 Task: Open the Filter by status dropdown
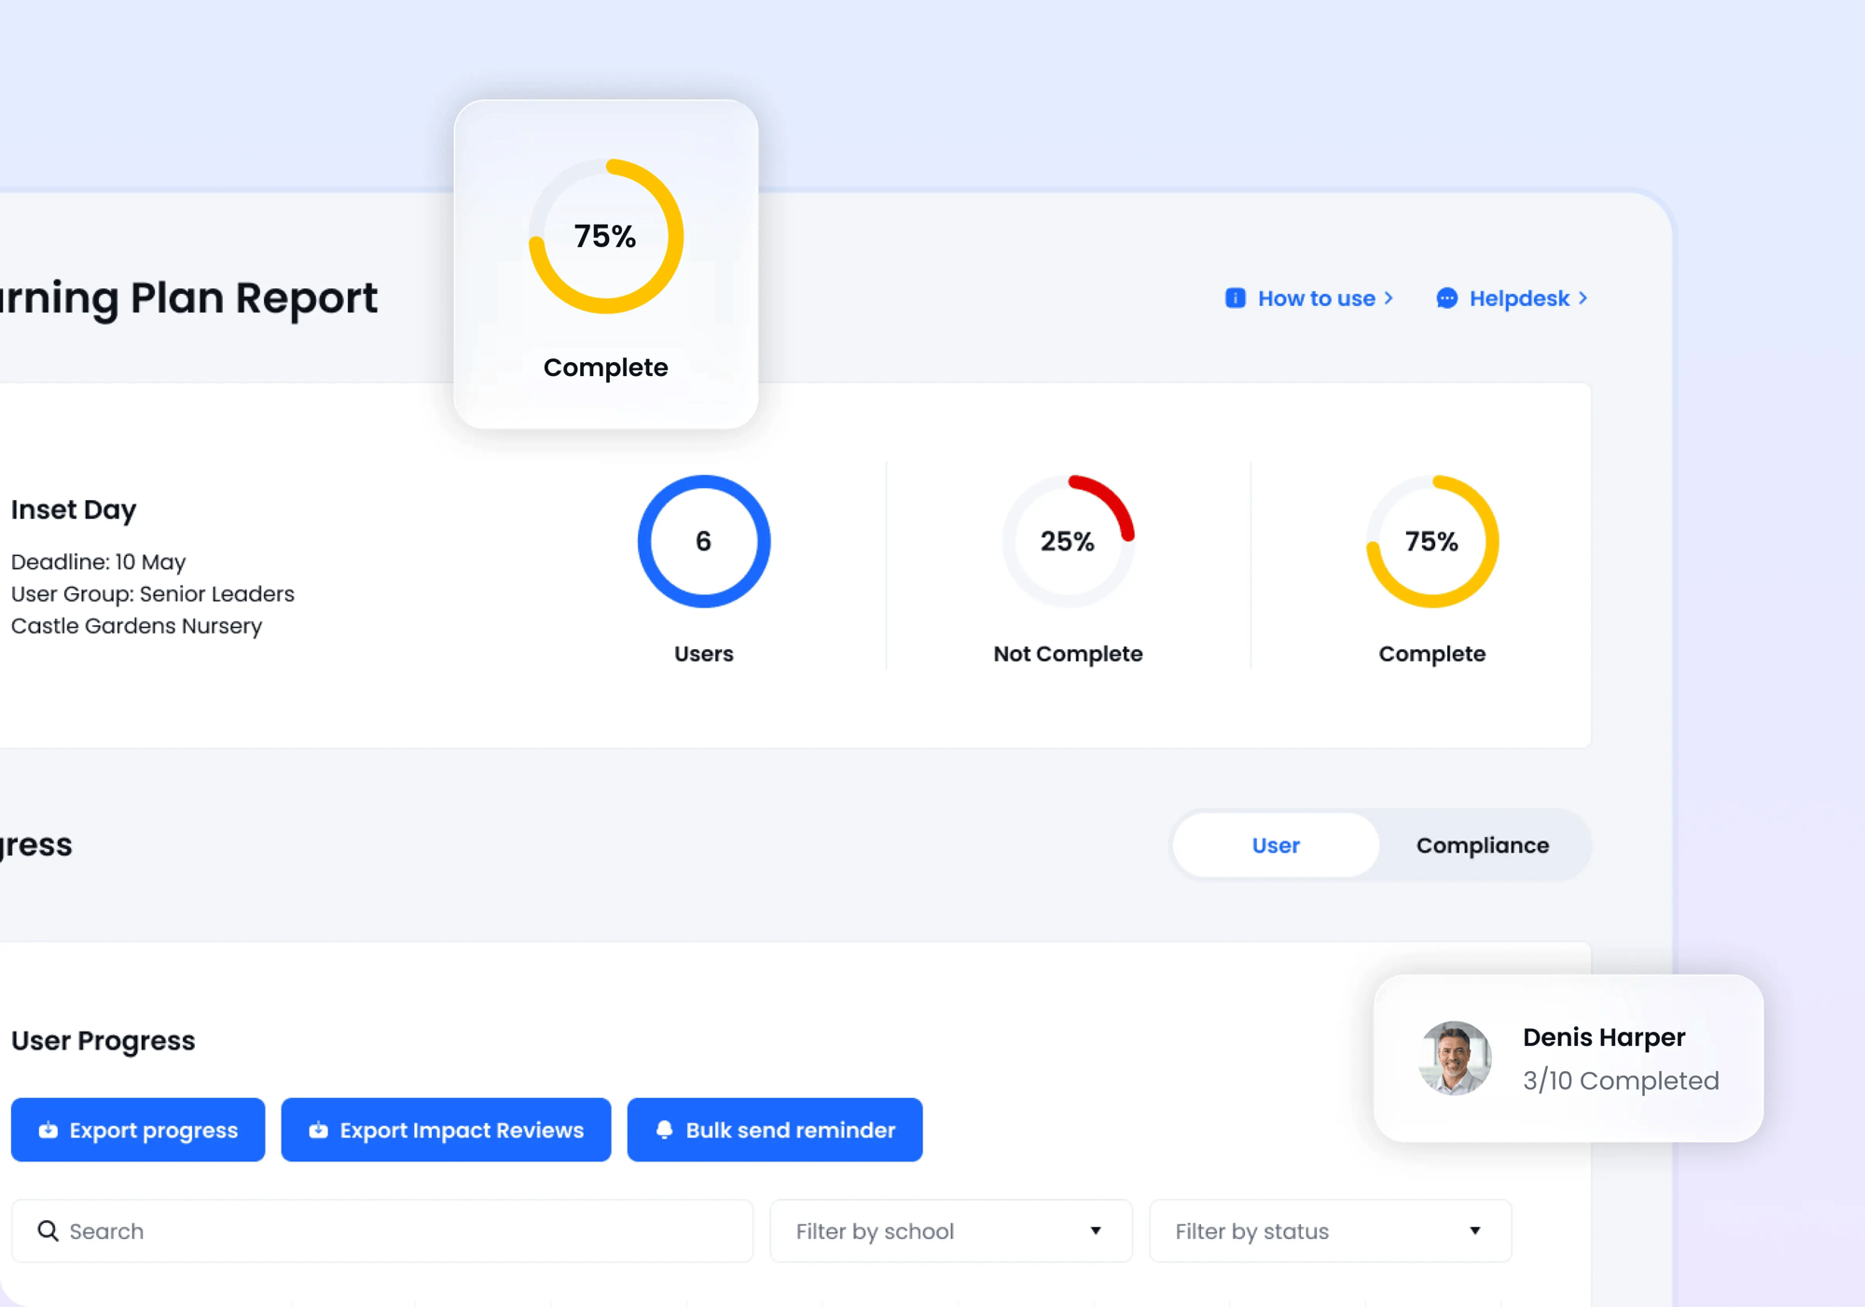coord(1330,1231)
